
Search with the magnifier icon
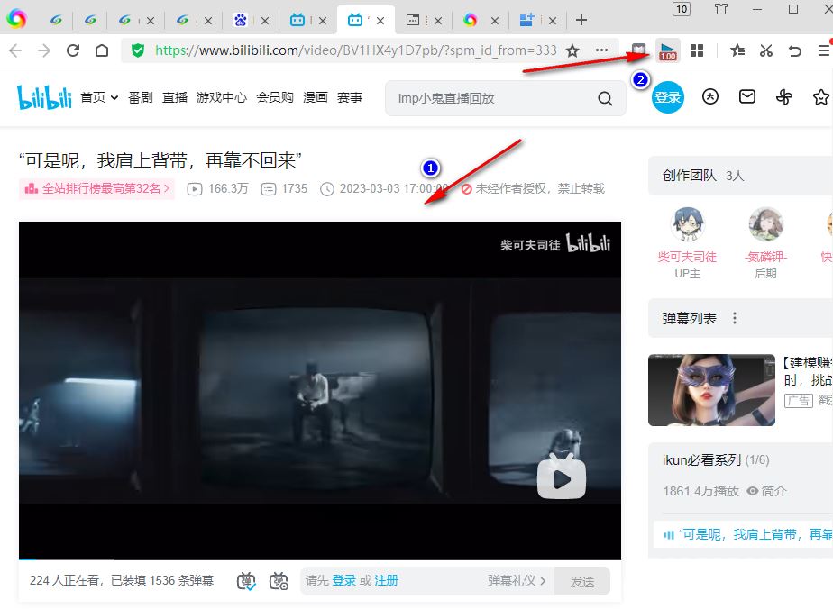[x=605, y=98]
